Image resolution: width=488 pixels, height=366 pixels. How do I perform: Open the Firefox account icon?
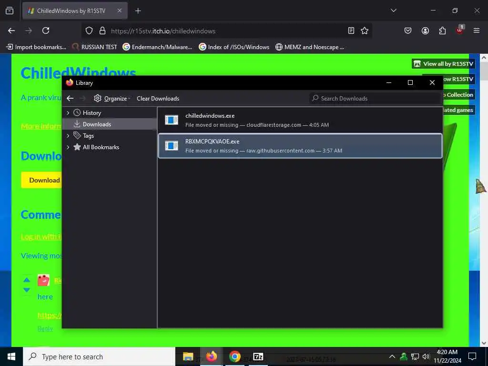point(425,30)
